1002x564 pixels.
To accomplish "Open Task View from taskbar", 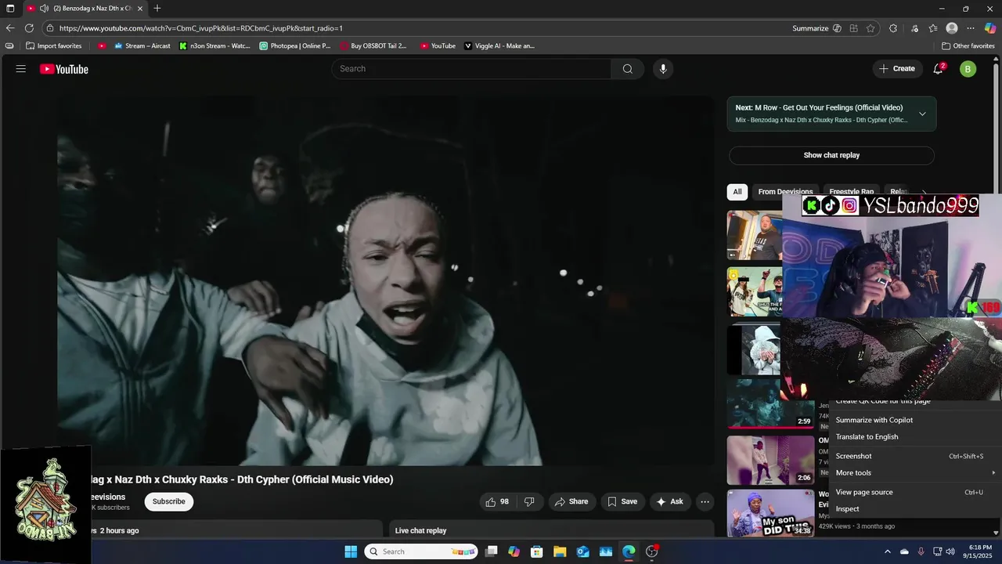I will point(491,551).
